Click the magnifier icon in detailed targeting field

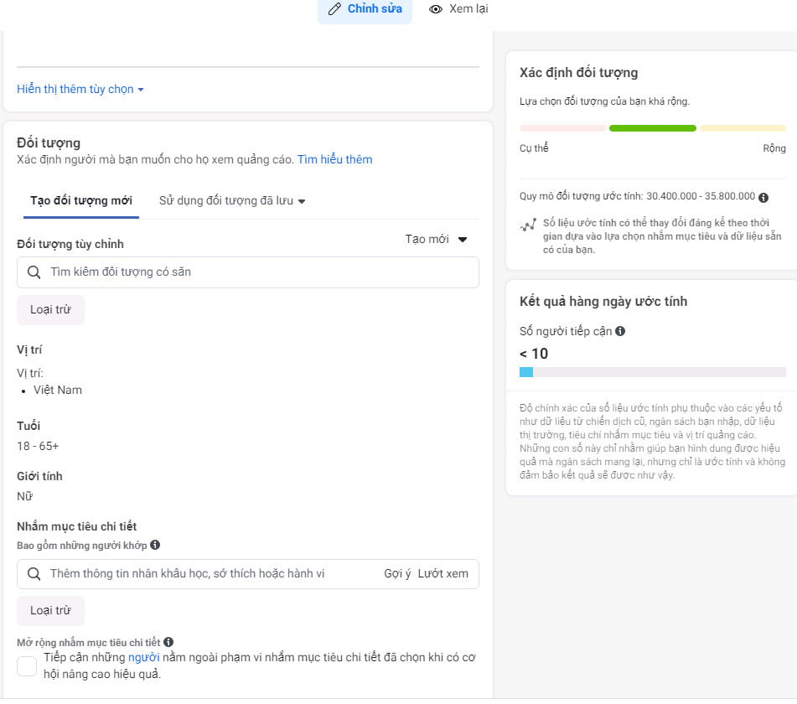tap(34, 574)
